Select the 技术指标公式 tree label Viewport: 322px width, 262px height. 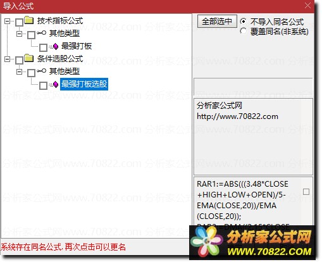point(60,21)
